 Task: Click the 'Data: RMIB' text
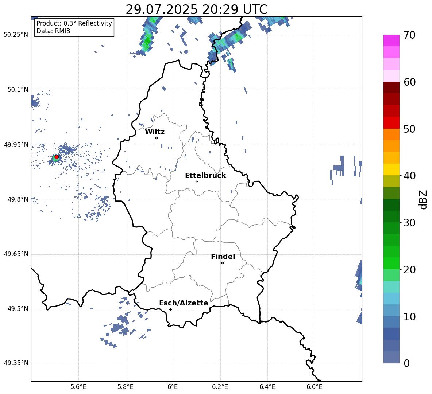pyautogui.click(x=53, y=31)
